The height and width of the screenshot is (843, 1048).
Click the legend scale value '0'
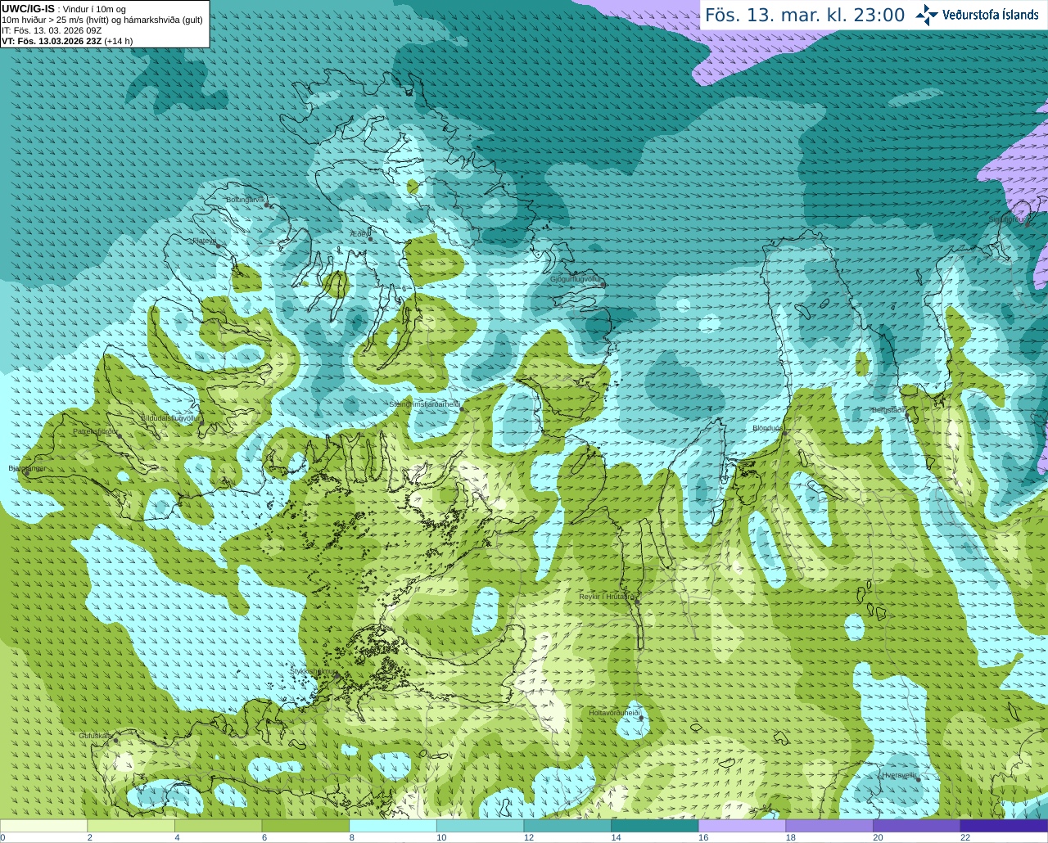pyautogui.click(x=2, y=837)
